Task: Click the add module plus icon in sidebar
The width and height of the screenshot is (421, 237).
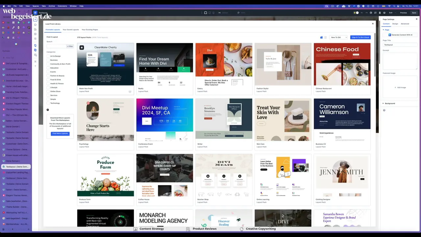Action: (35, 19)
